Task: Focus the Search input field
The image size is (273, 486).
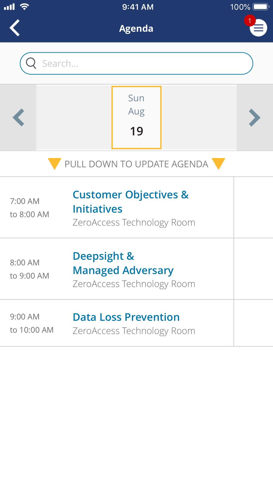Action: (x=136, y=63)
